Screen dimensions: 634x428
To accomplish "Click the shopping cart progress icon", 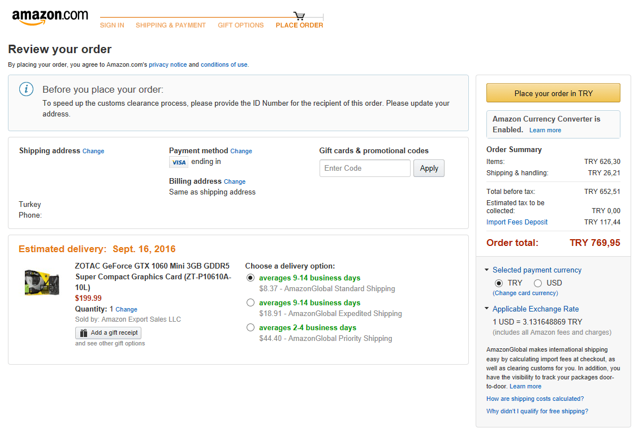I will 299,16.
